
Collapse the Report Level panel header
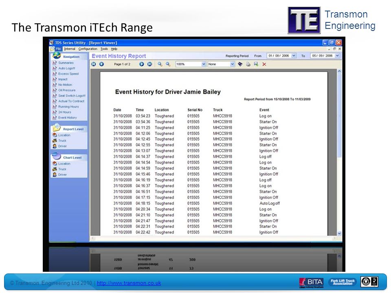coord(69,129)
